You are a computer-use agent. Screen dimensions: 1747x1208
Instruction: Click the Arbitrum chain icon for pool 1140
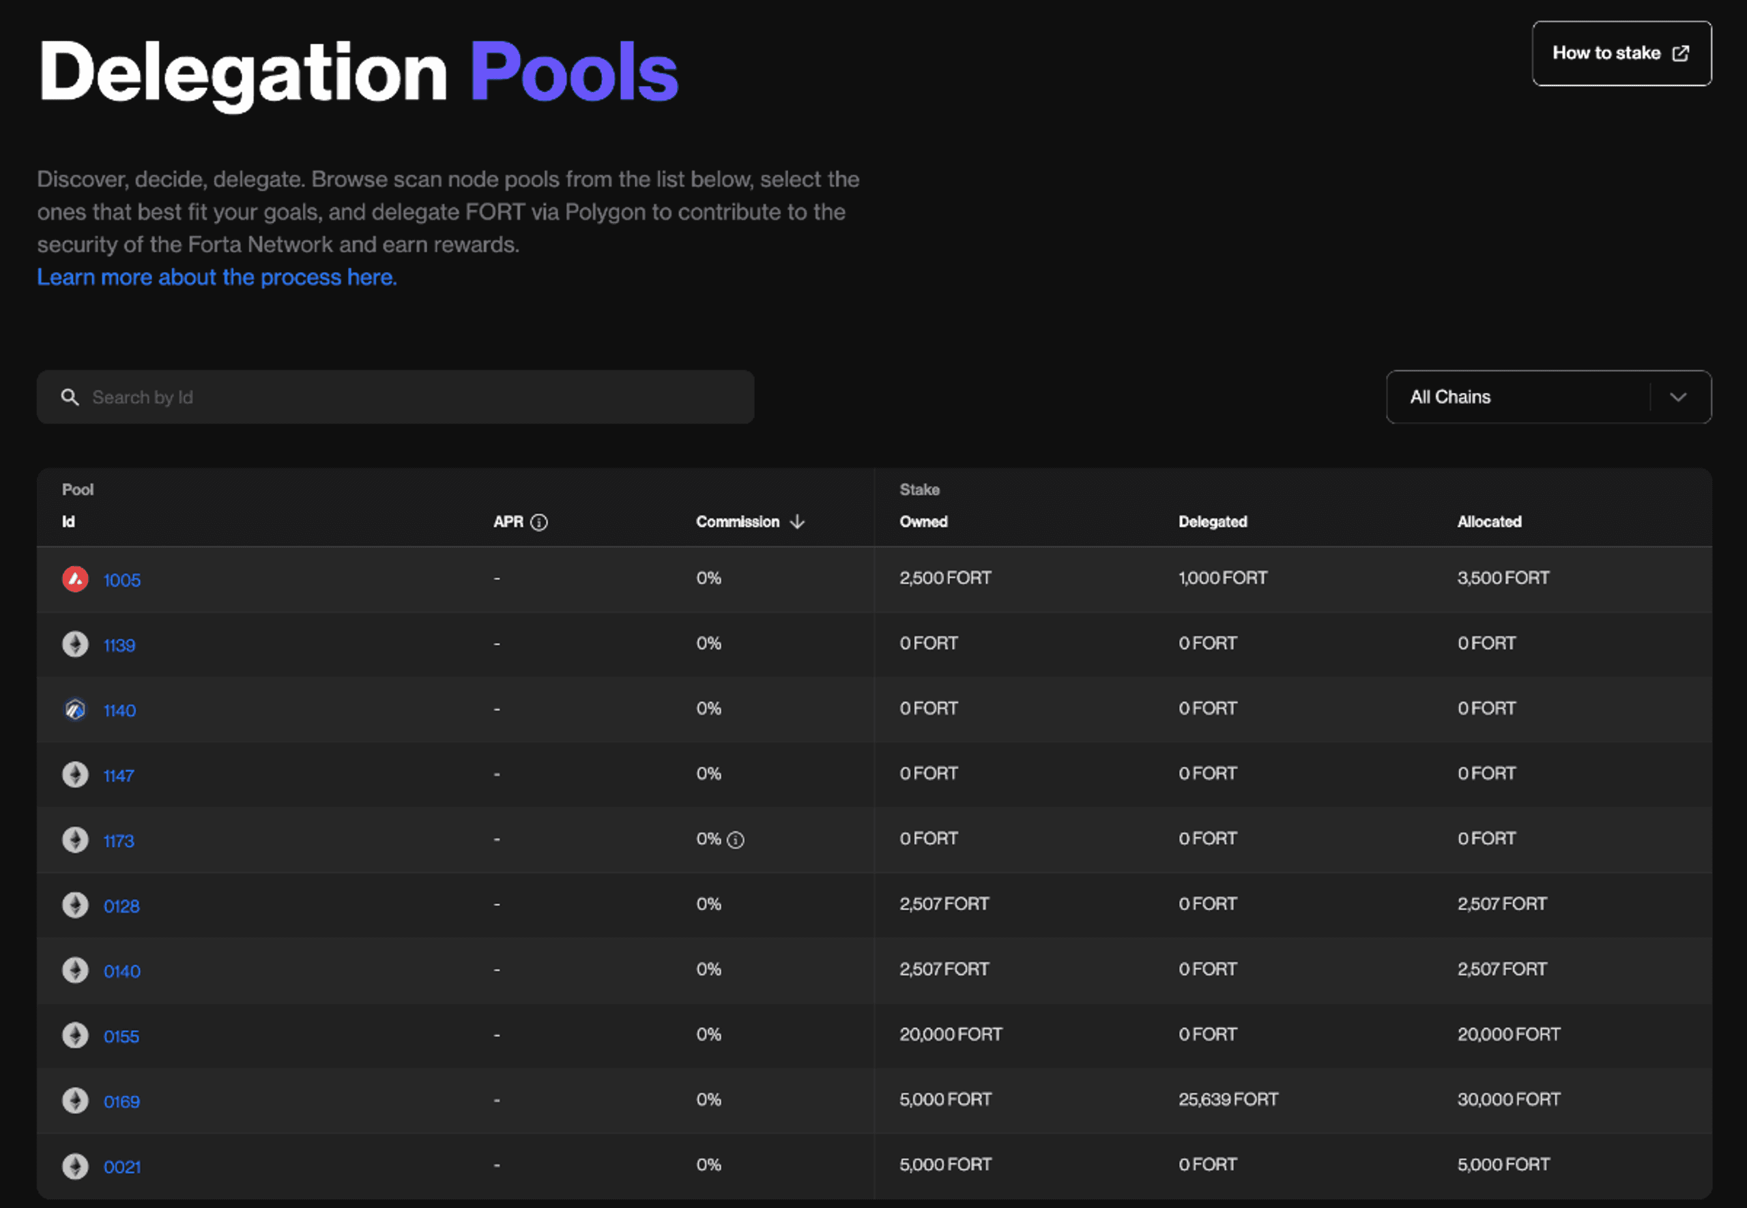point(75,709)
